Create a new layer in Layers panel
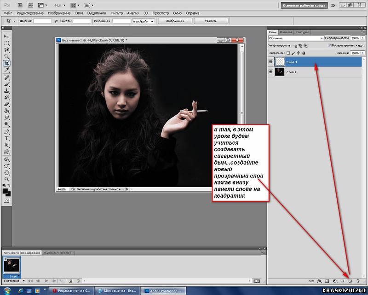This screenshot has width=368, height=295. tap(350, 281)
